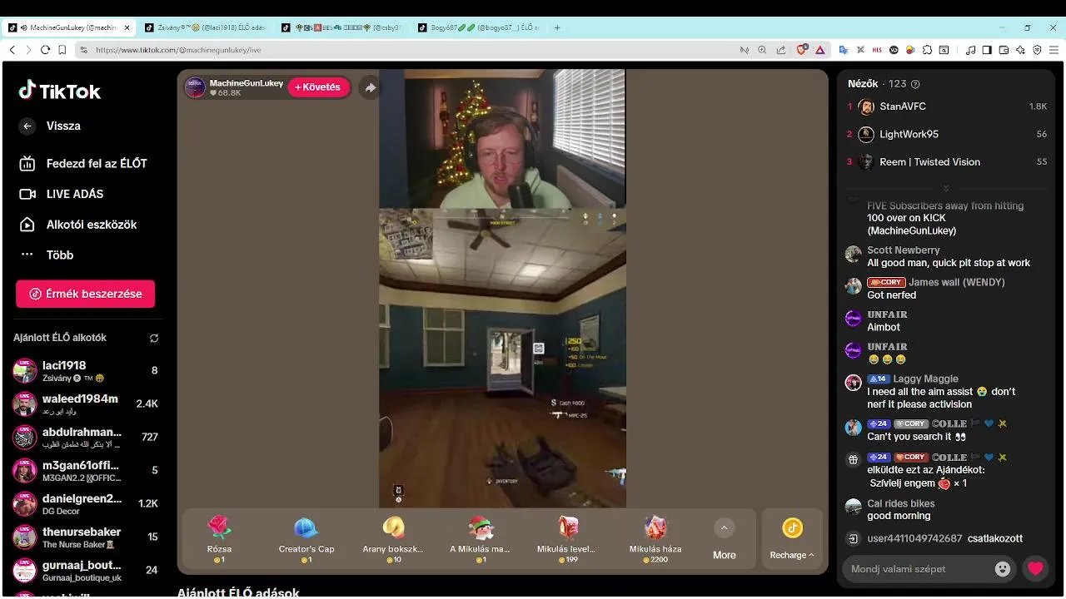Open the emoji picker in chat
1066x599 pixels.
(1003, 569)
